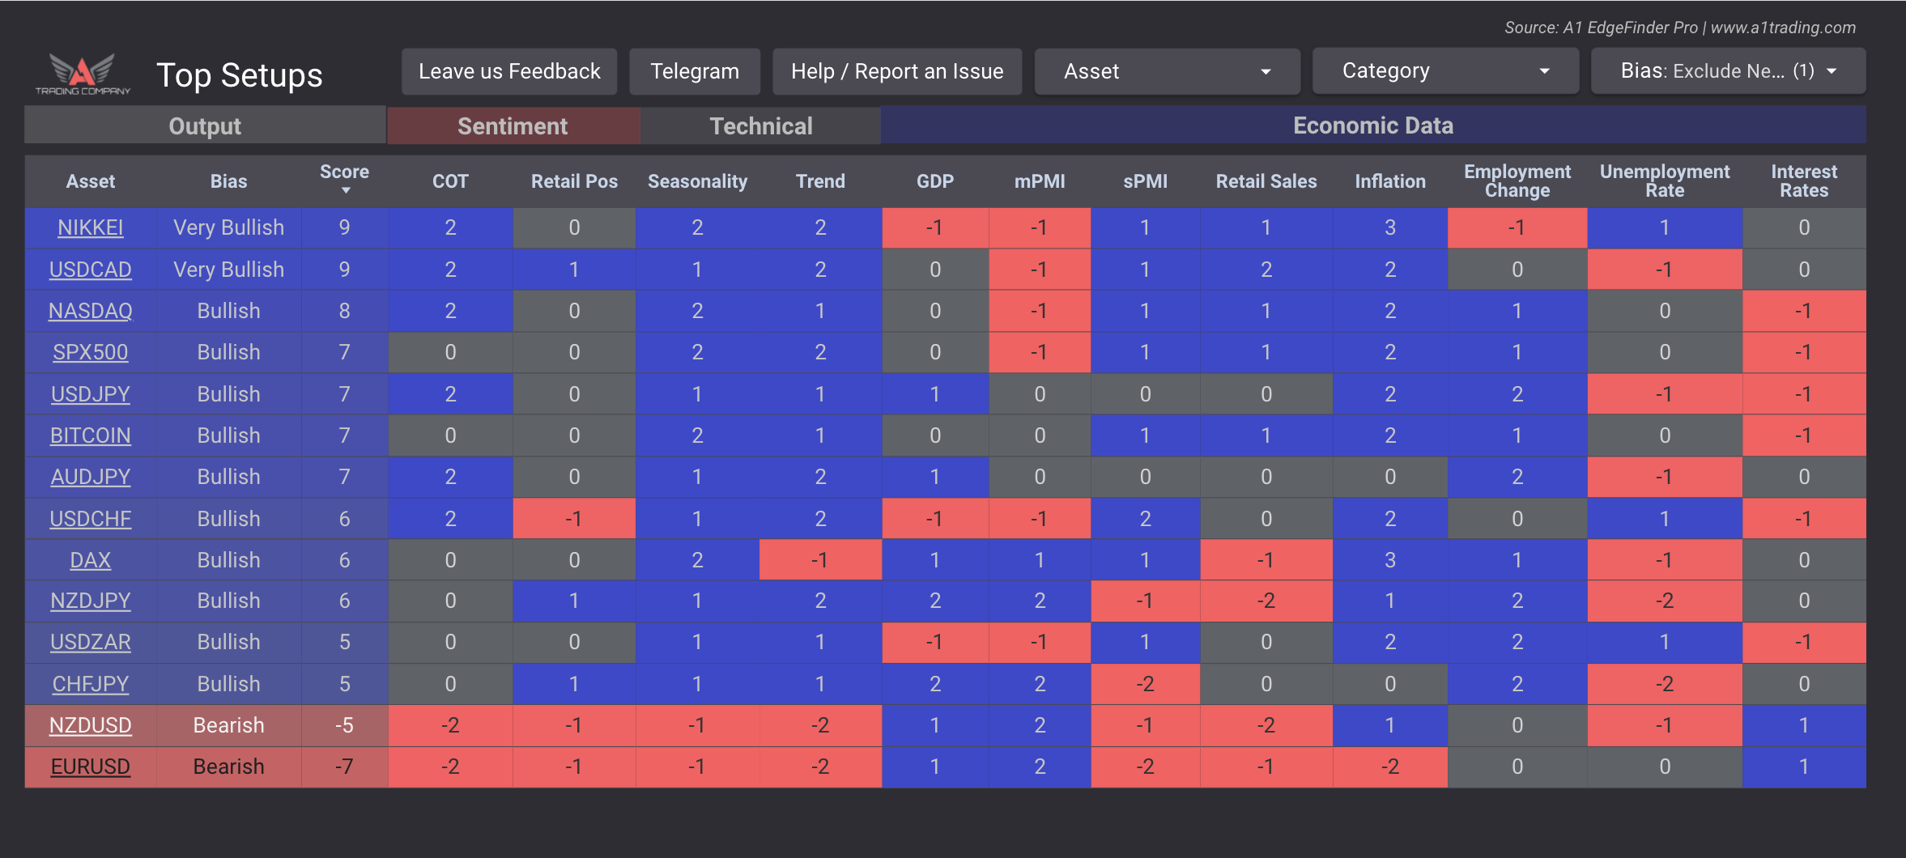The image size is (1906, 858).
Task: Click the Output section header
Action: [205, 126]
